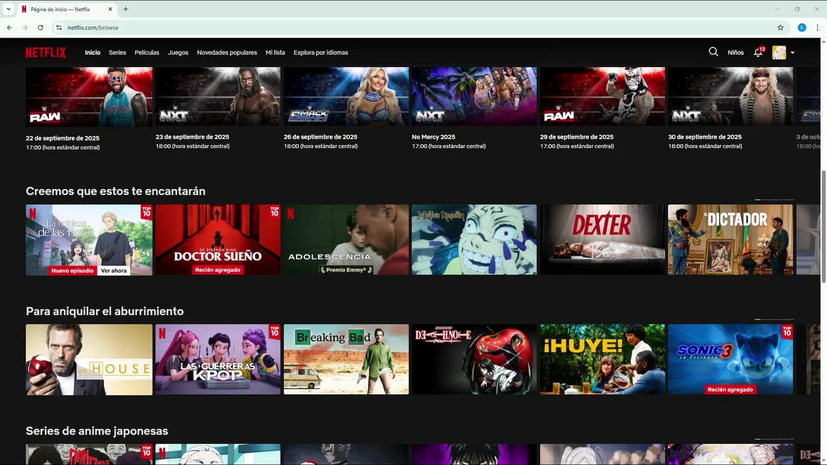
Task: Reload the page with refresh icon
Action: [40, 28]
